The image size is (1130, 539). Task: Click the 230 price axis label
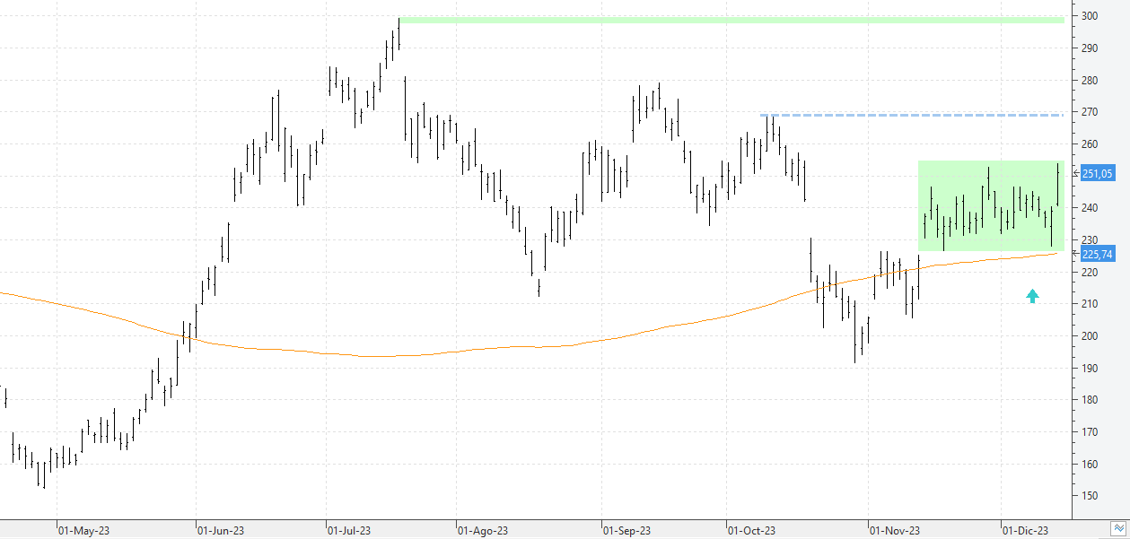pos(1090,240)
